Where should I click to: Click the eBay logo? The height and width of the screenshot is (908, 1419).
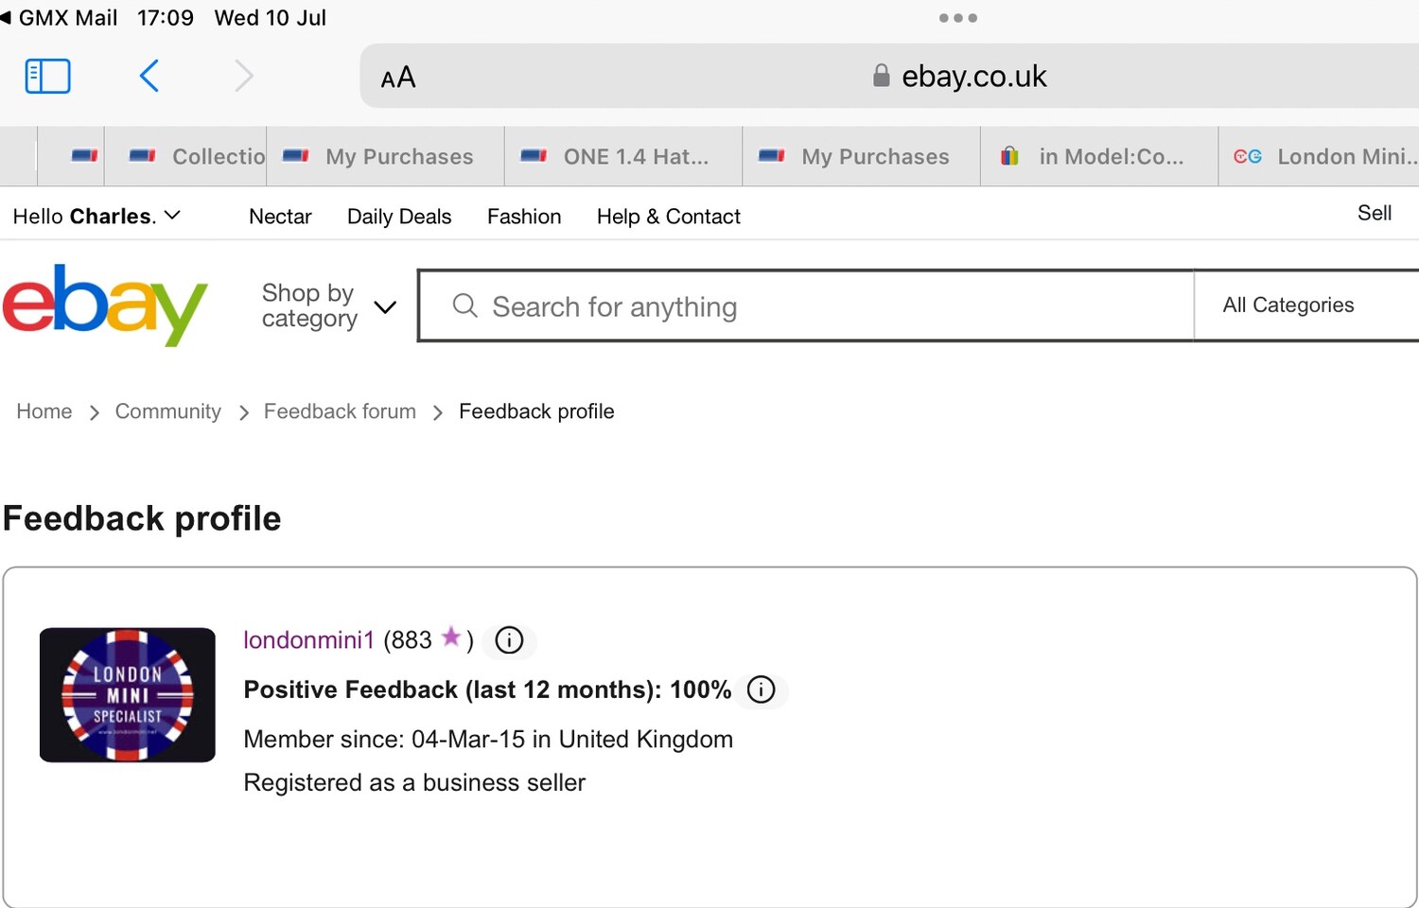coord(104,305)
